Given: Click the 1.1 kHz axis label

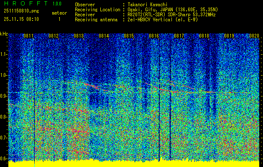Looking at the screenshot, I should tap(3, 54).
